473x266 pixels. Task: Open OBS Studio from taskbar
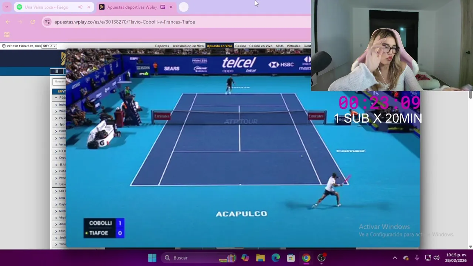(x=322, y=258)
